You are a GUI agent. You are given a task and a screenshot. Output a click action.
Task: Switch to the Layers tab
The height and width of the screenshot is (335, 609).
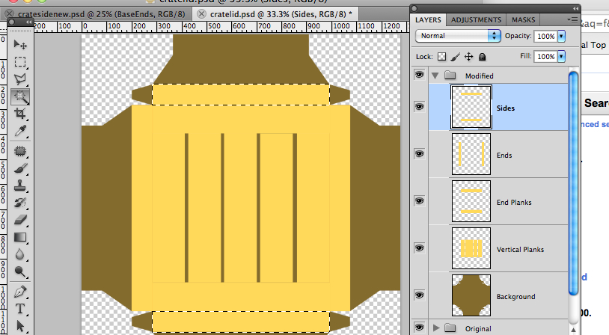[x=428, y=19]
